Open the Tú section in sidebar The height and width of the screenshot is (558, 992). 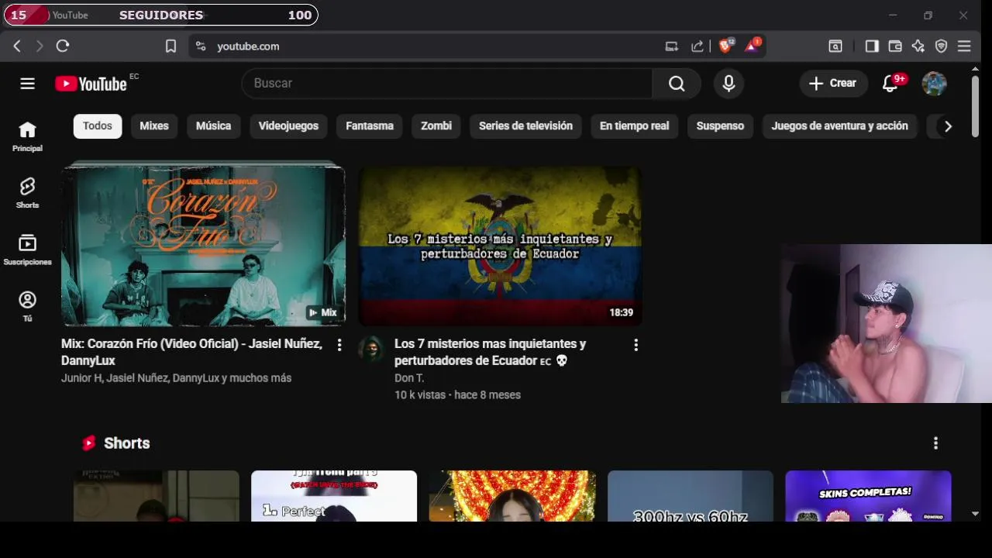(27, 306)
